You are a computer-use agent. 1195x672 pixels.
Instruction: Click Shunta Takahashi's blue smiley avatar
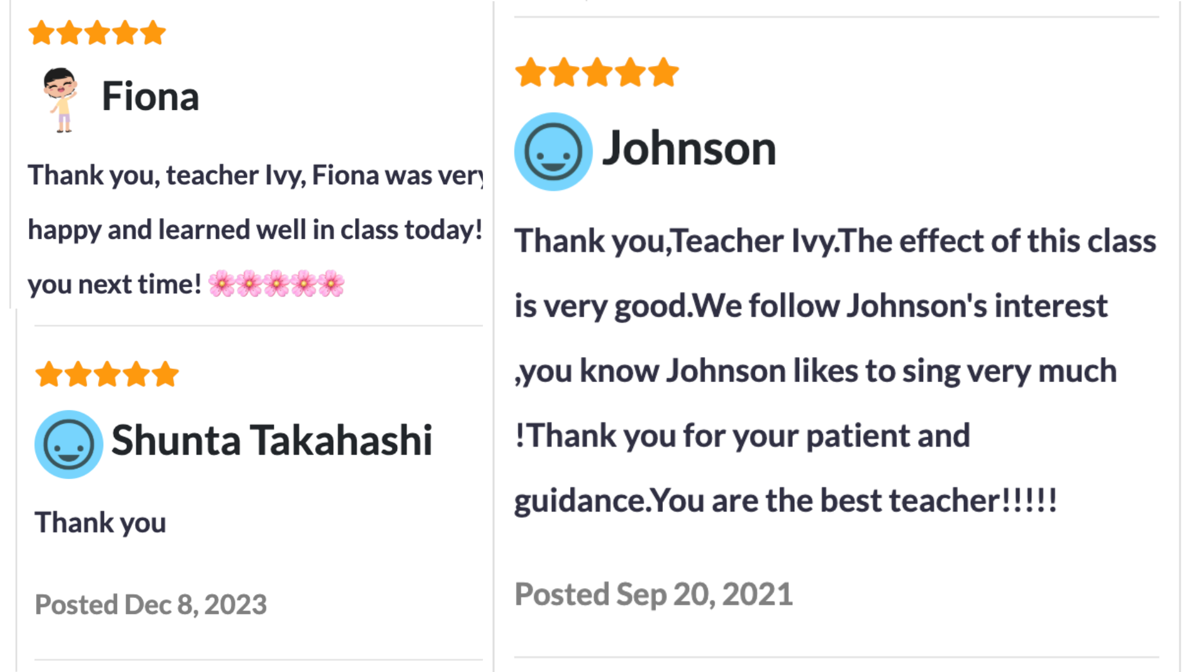point(68,444)
